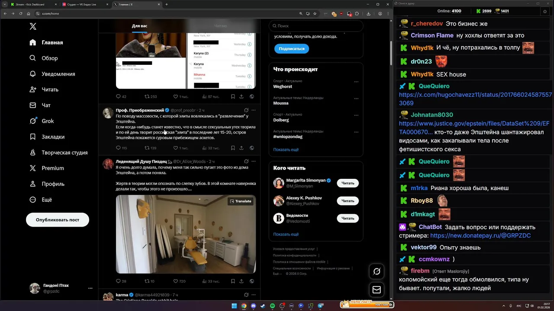554x311 pixels.
Task: Follow Ведомости with Читать button
Action: (x=348, y=218)
